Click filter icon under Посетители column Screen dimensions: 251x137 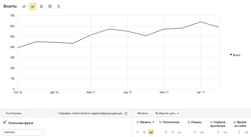pos(166,132)
